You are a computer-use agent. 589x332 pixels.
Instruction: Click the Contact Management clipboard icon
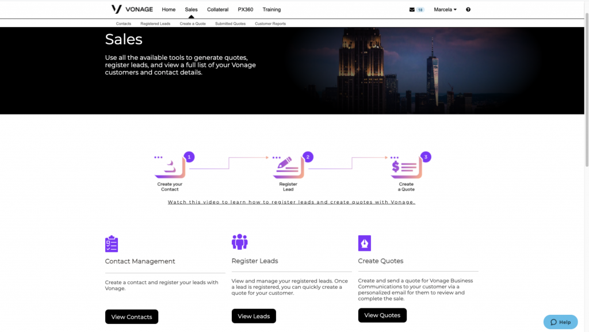click(112, 243)
